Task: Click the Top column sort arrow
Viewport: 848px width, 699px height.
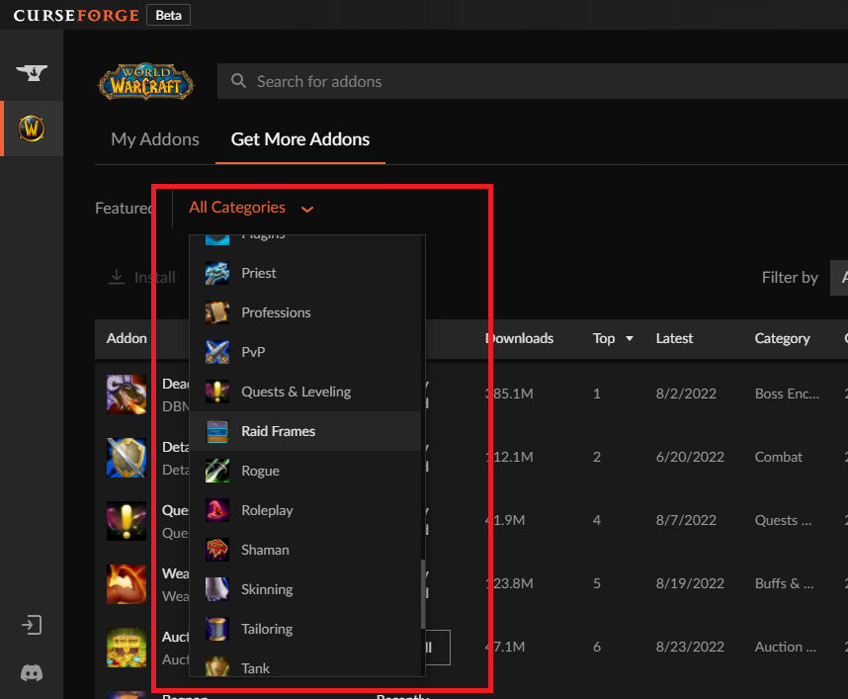Action: point(630,339)
